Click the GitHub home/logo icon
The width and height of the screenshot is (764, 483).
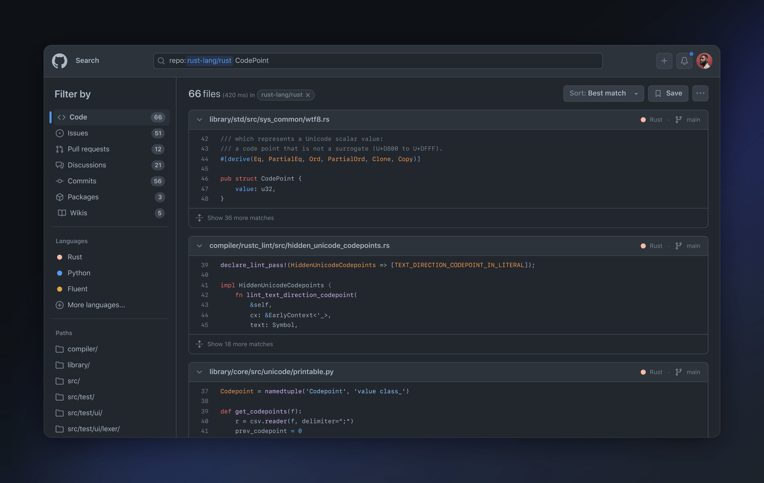(x=60, y=61)
